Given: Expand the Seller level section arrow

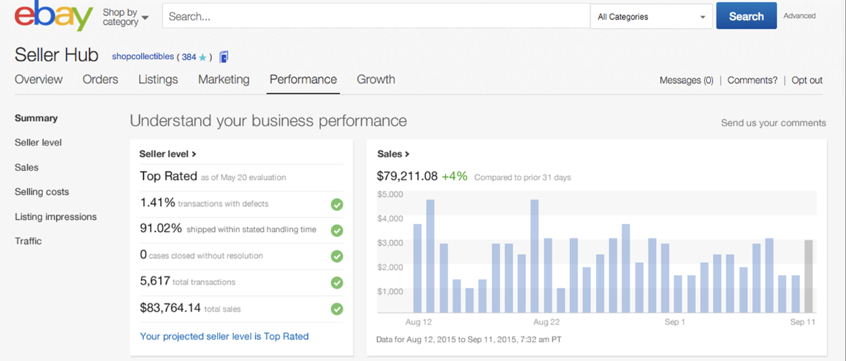Looking at the screenshot, I should pos(194,154).
